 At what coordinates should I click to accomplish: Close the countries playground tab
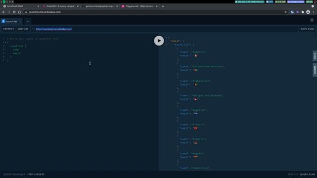20,21
